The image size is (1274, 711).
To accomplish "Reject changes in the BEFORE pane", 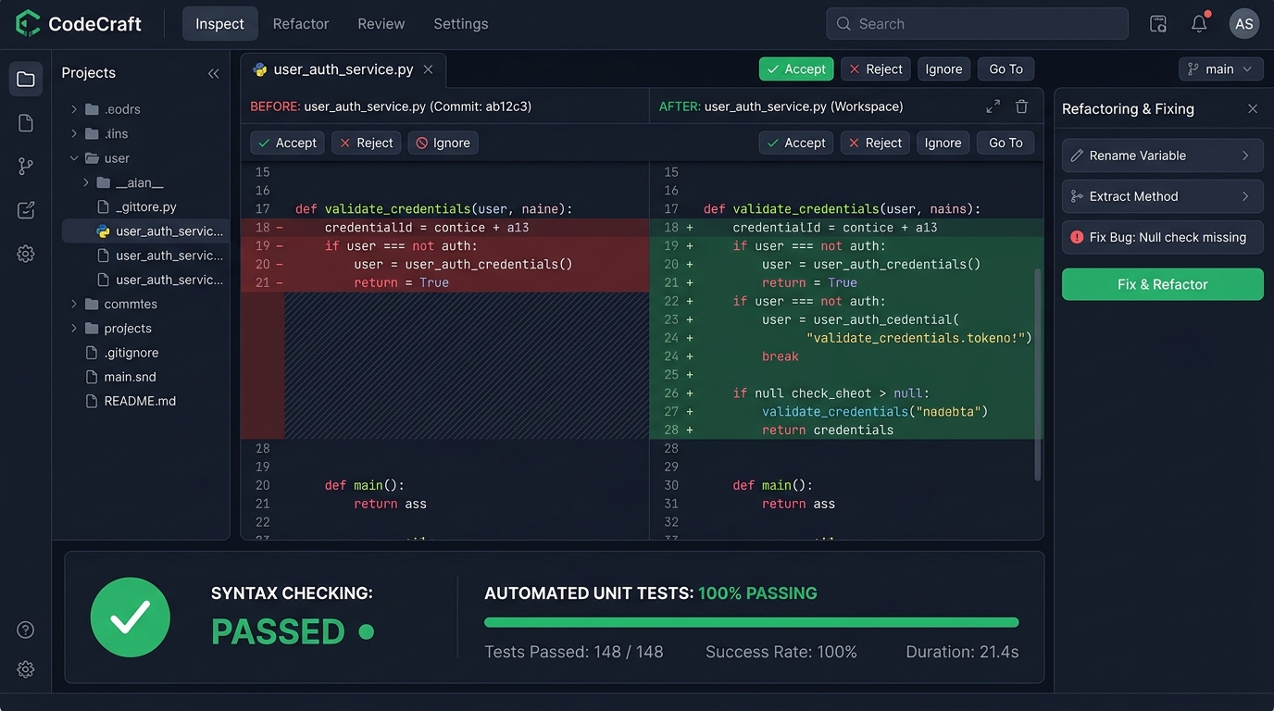I will click(367, 143).
